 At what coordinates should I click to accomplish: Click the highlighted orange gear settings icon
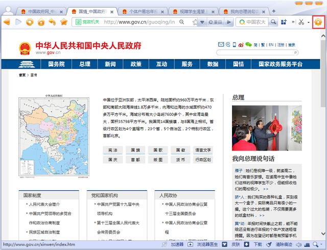click(318, 22)
